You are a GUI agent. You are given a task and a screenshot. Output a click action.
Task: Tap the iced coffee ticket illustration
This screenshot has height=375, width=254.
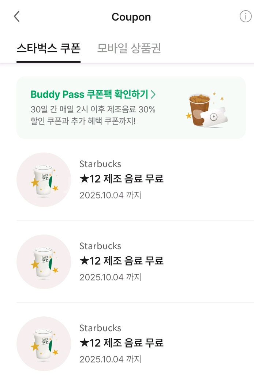coord(207,110)
